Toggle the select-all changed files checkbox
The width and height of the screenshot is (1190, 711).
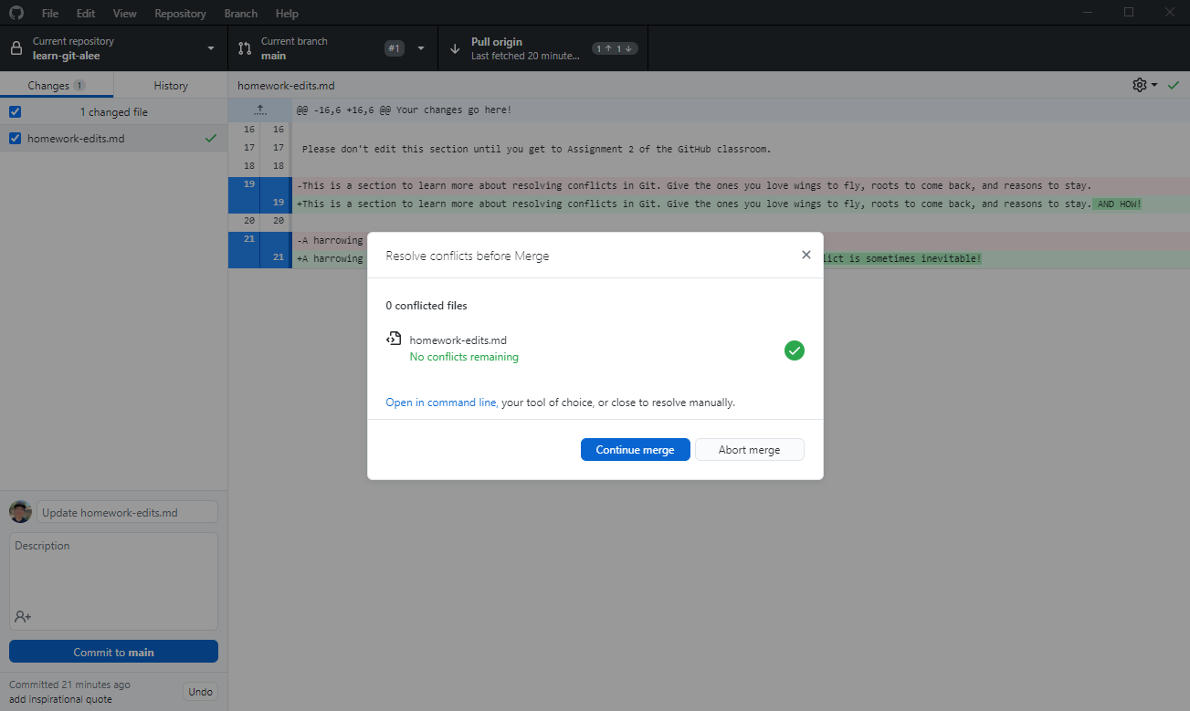click(15, 111)
